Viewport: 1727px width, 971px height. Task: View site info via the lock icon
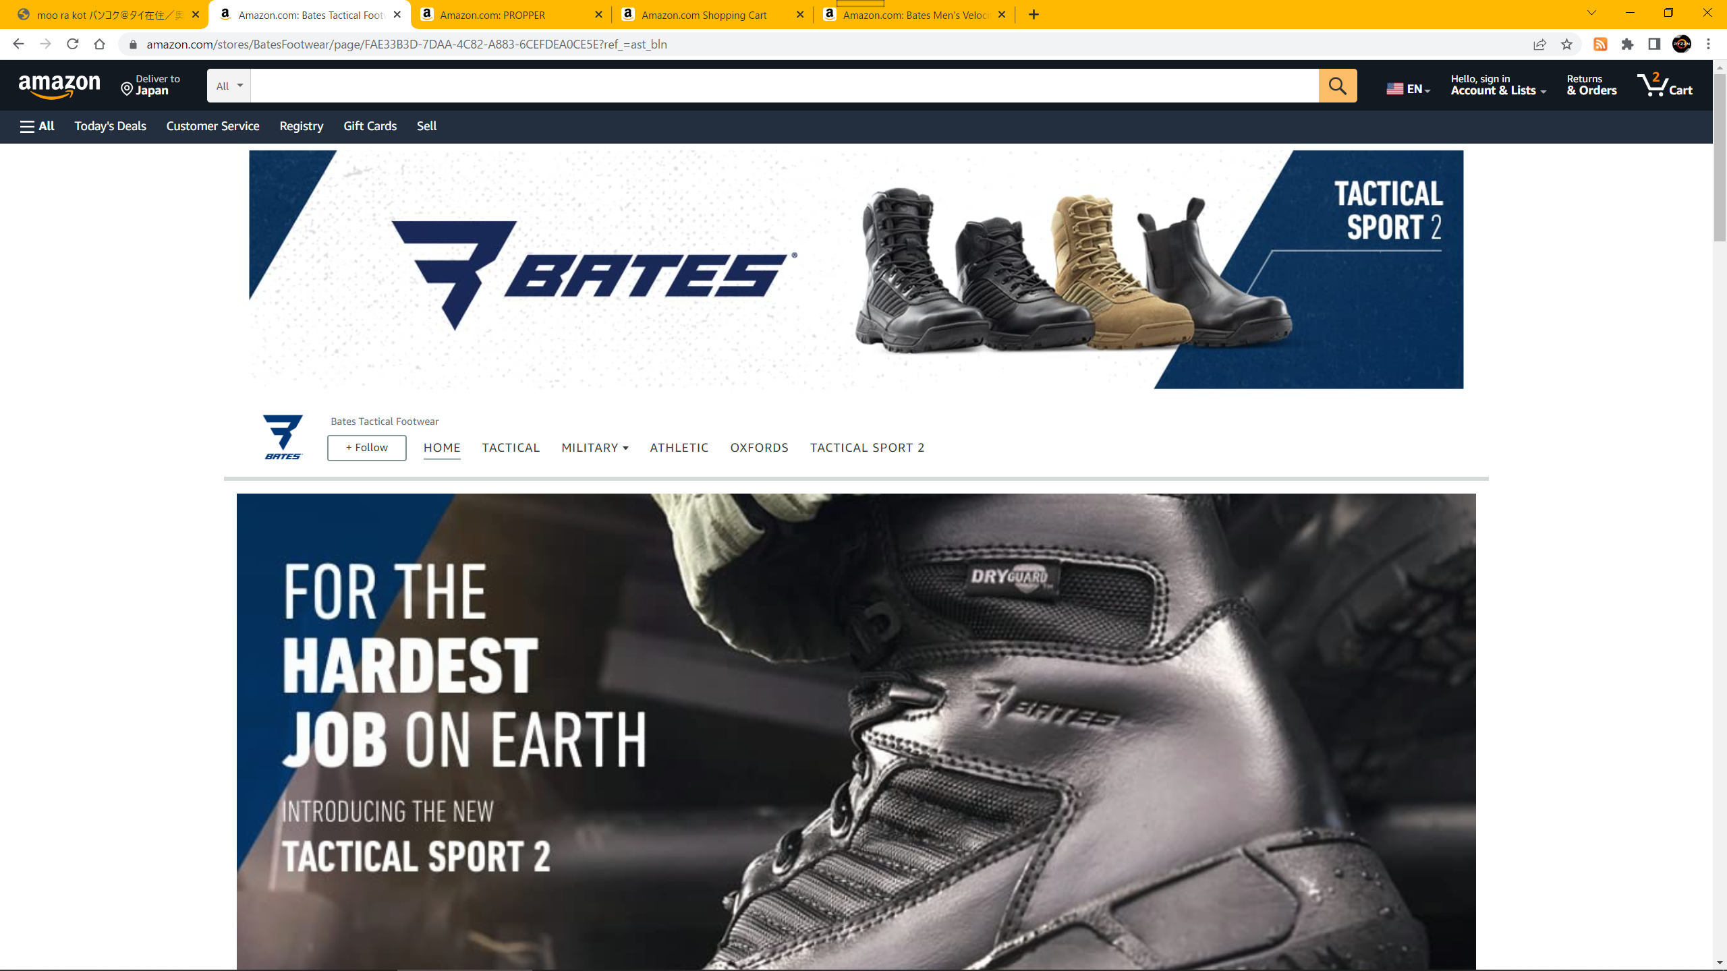[133, 45]
